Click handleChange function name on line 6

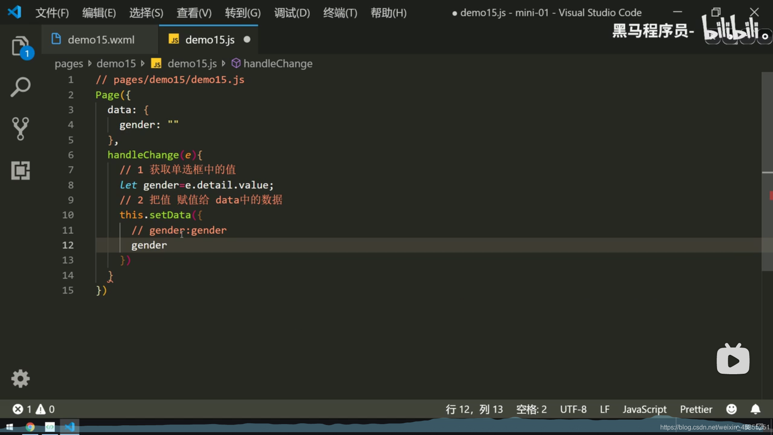[x=143, y=155]
